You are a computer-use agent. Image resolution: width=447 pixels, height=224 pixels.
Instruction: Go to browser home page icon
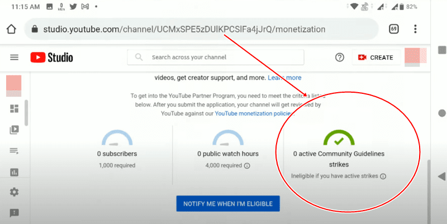coord(11,28)
